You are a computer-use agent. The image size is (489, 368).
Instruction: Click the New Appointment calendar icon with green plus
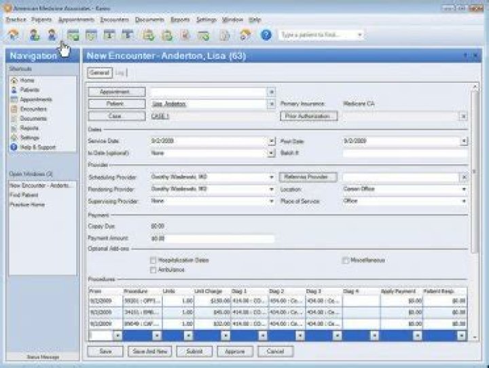(x=73, y=35)
